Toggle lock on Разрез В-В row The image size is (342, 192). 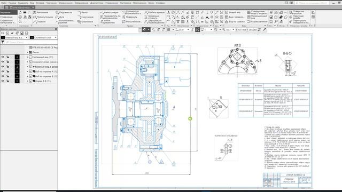click(x=7, y=81)
